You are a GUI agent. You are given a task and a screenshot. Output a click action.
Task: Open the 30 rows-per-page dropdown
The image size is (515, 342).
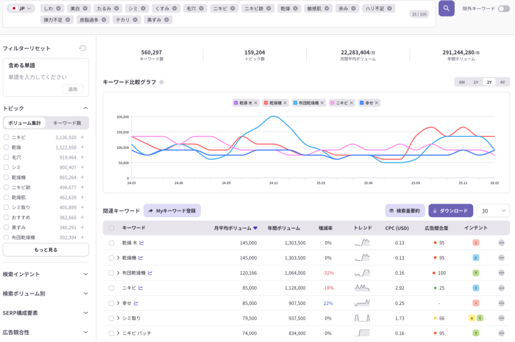point(493,211)
